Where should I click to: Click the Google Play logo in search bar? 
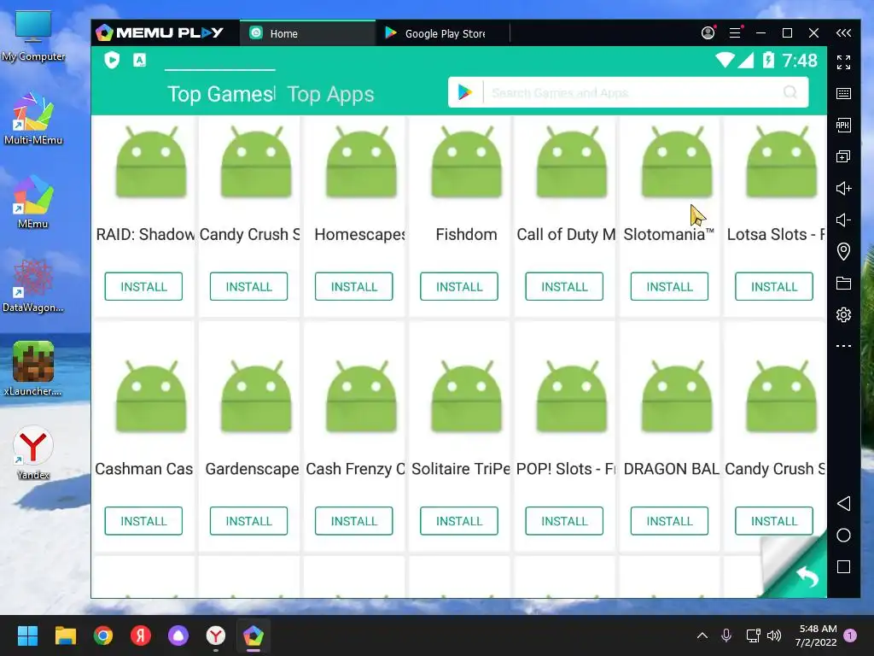point(465,92)
